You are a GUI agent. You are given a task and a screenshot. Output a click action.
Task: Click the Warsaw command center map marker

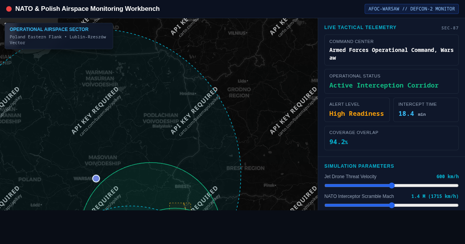click(96, 179)
